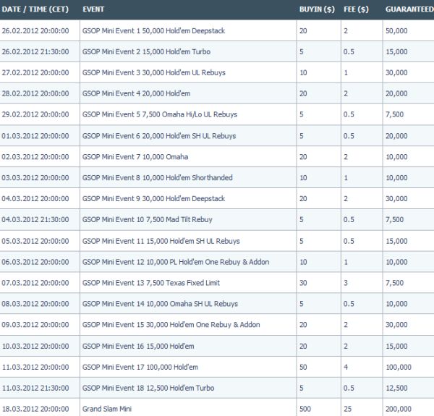Click the fee 4 for Event 17
This screenshot has height=416, width=434.
coord(346,367)
